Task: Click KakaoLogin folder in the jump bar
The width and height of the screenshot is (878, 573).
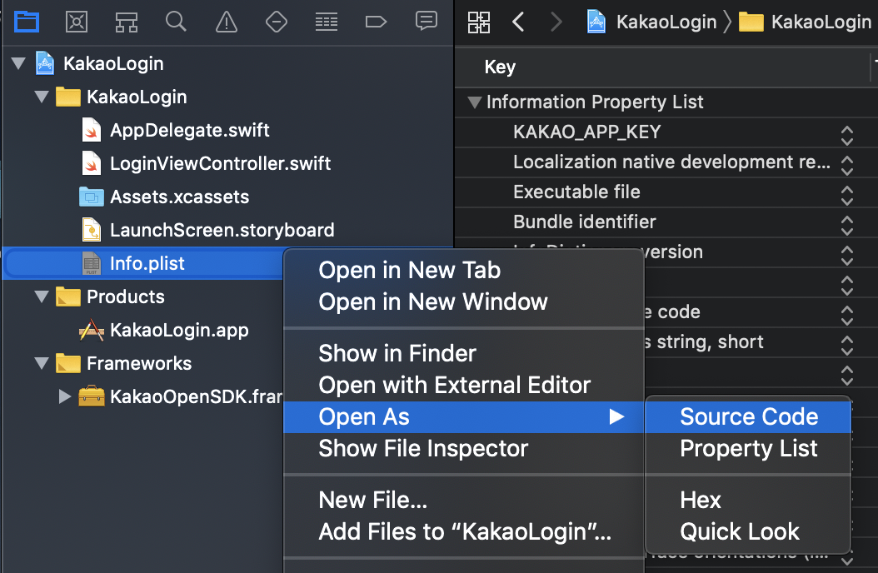Action: pos(806,22)
